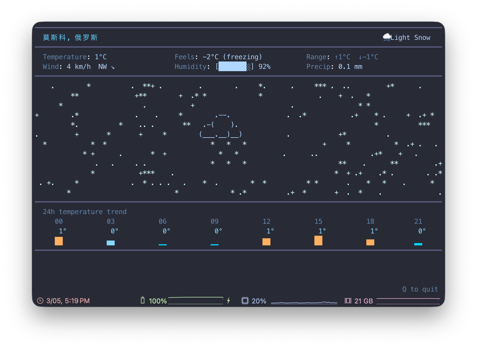Click the memory usage graph
Screen dimensions: 477x349
[x=408, y=301]
